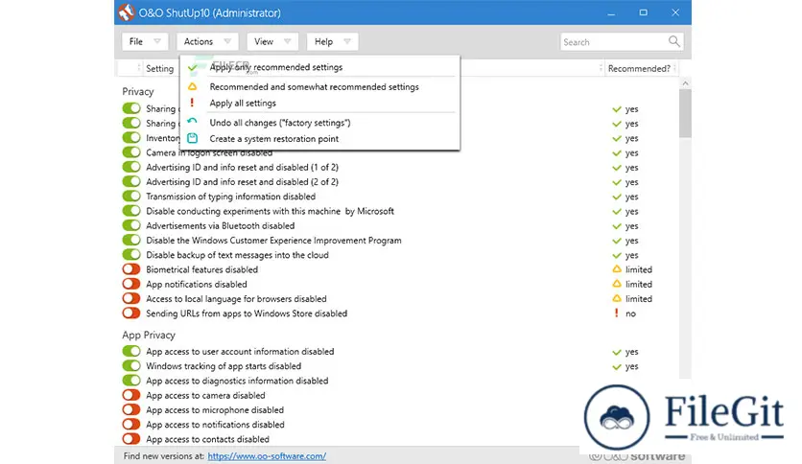The image size is (802, 464).
Task: Click the yes checkmark for Transmission of typing information
Action: point(617,197)
